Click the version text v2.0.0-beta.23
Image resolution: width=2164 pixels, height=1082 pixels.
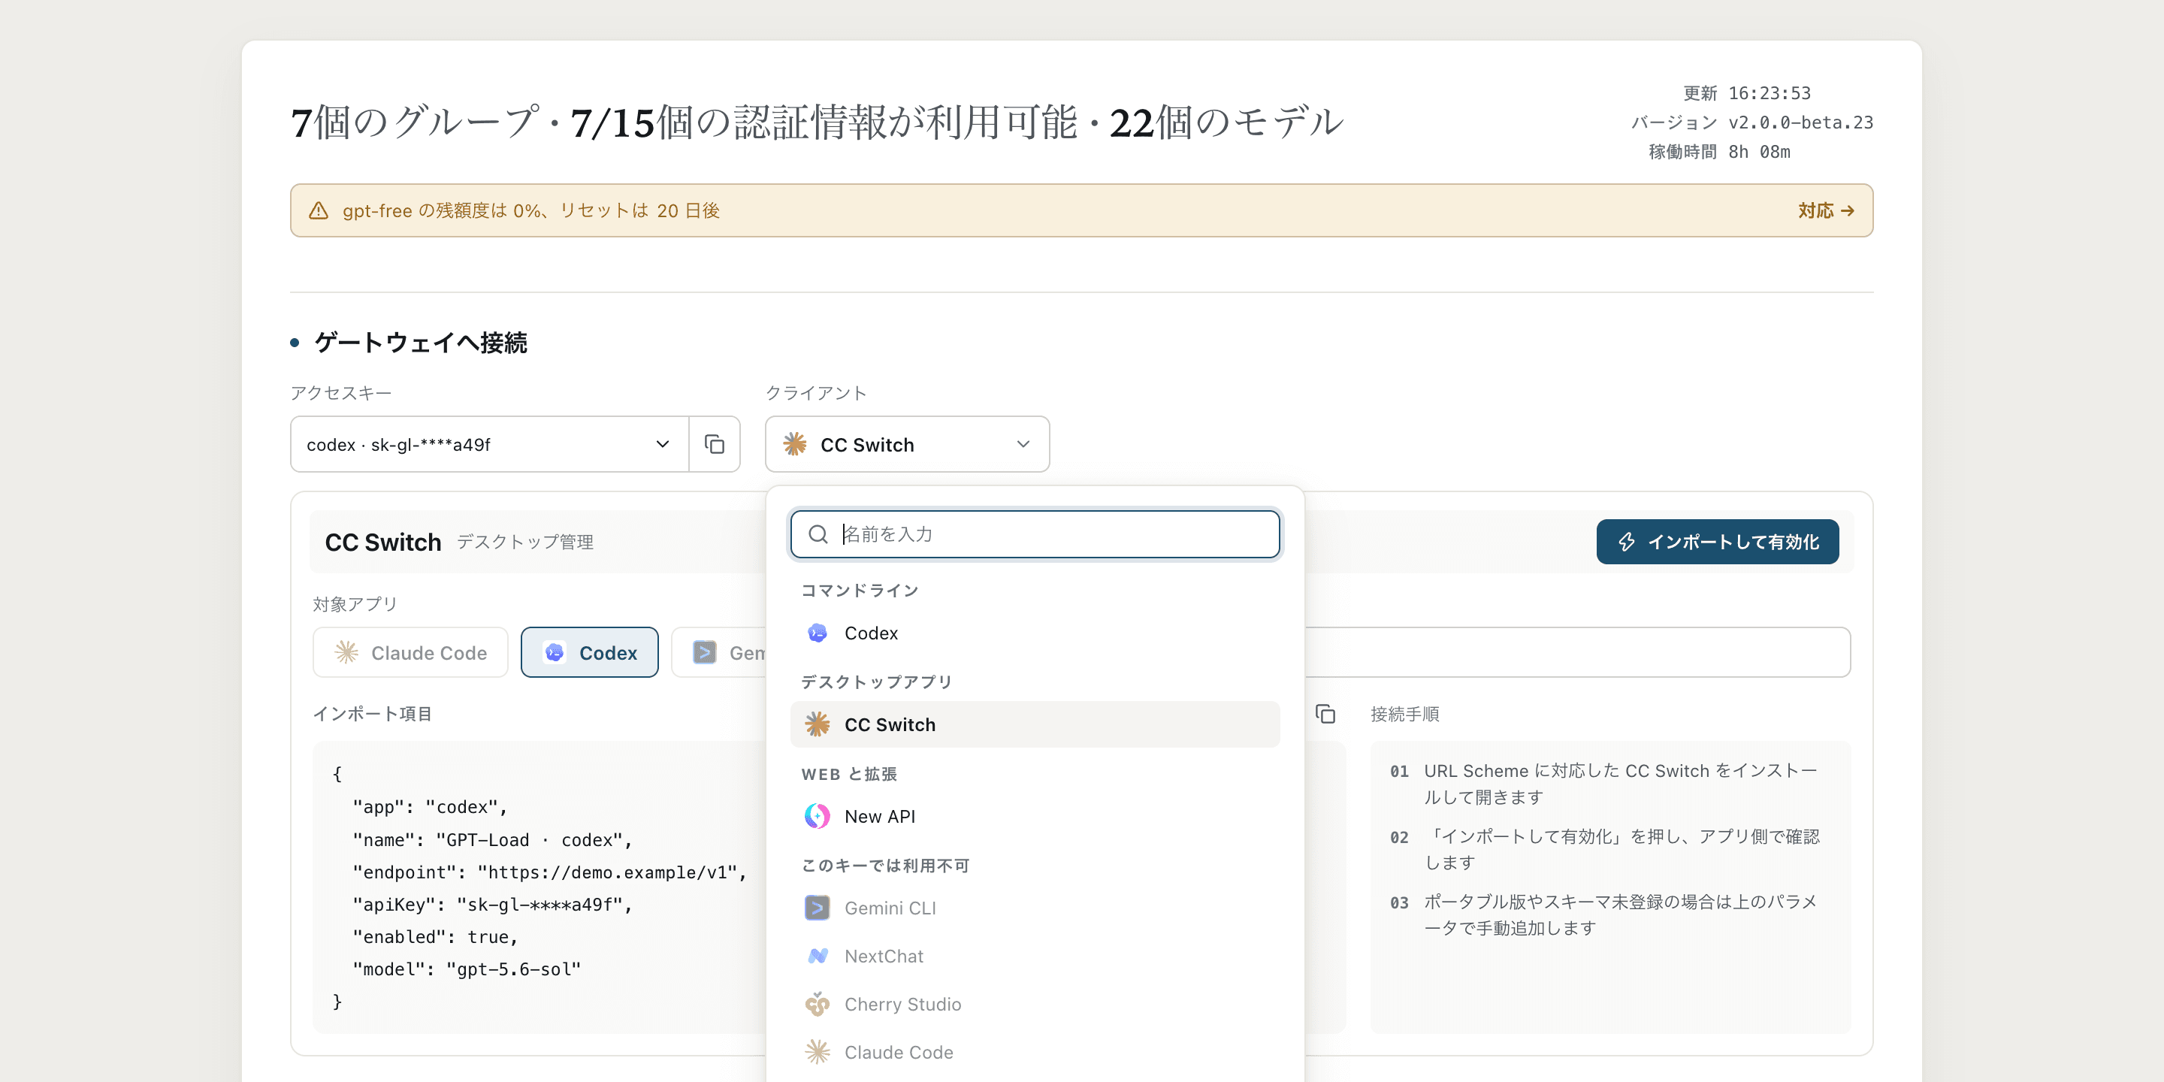[x=1800, y=122]
